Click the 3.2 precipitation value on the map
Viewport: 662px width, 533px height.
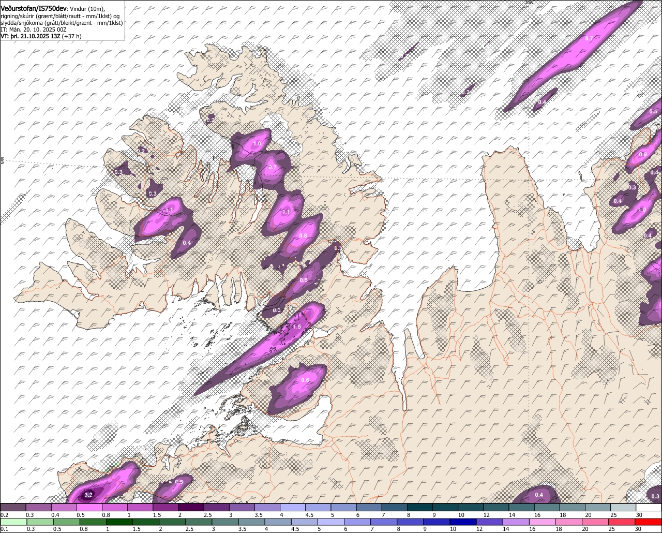click(x=88, y=495)
